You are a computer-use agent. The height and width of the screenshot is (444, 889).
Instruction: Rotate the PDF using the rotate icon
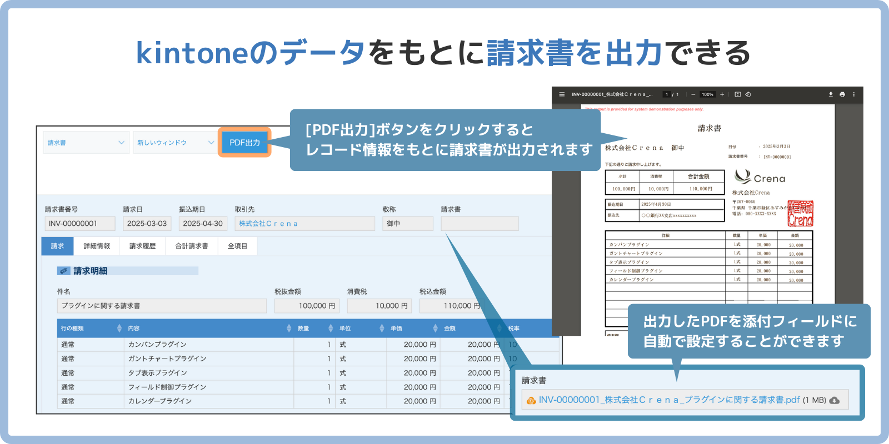pos(748,94)
